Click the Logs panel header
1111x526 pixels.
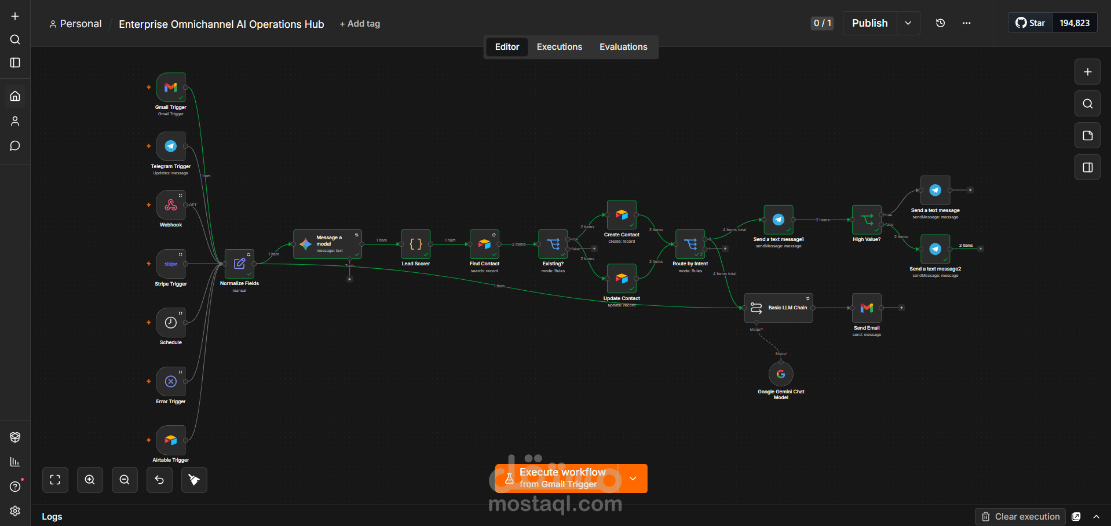[52, 517]
